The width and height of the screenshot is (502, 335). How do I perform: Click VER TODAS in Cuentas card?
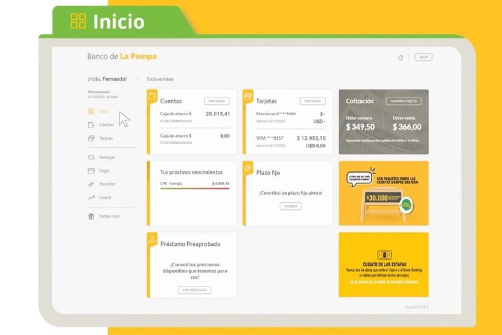216,101
